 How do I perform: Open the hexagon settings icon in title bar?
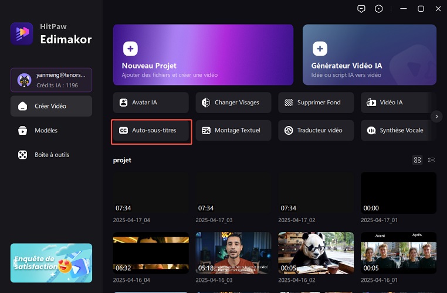pyautogui.click(x=378, y=9)
